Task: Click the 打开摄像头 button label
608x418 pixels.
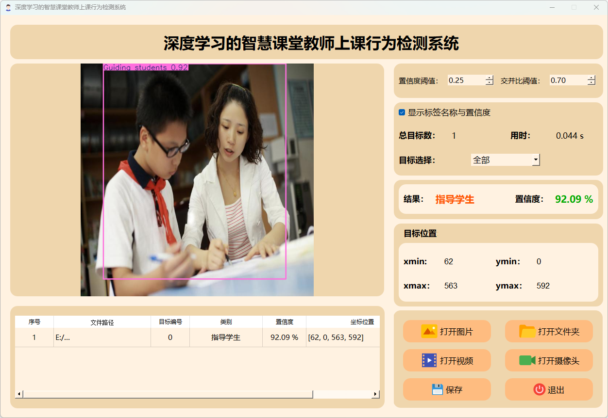Action: 559,361
